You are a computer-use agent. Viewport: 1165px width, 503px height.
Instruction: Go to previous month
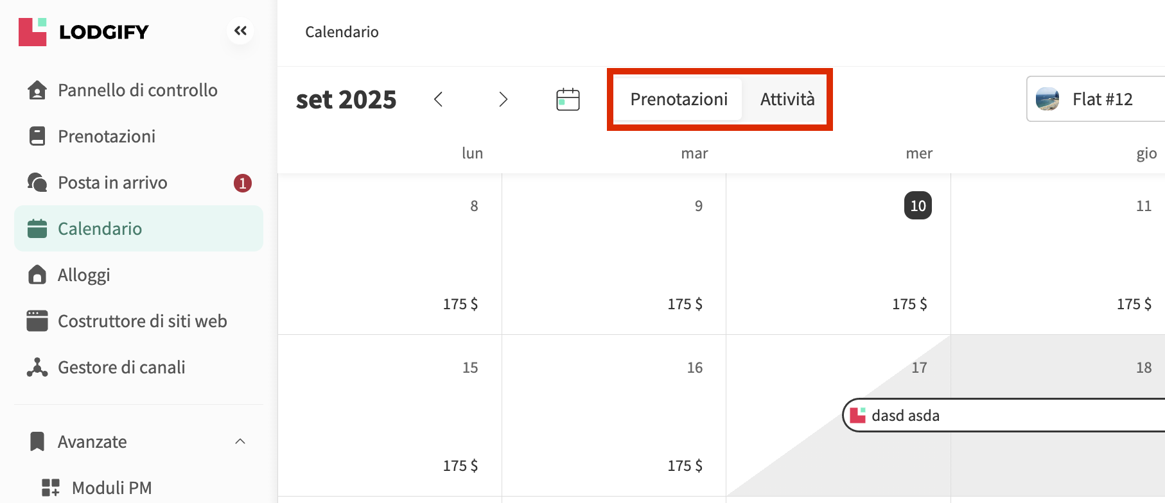(x=439, y=99)
